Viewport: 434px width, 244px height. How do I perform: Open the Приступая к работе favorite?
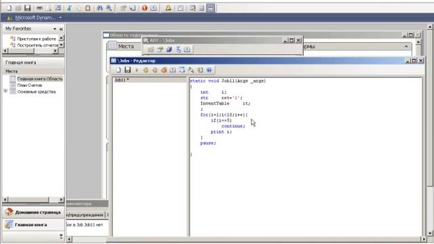pos(37,39)
